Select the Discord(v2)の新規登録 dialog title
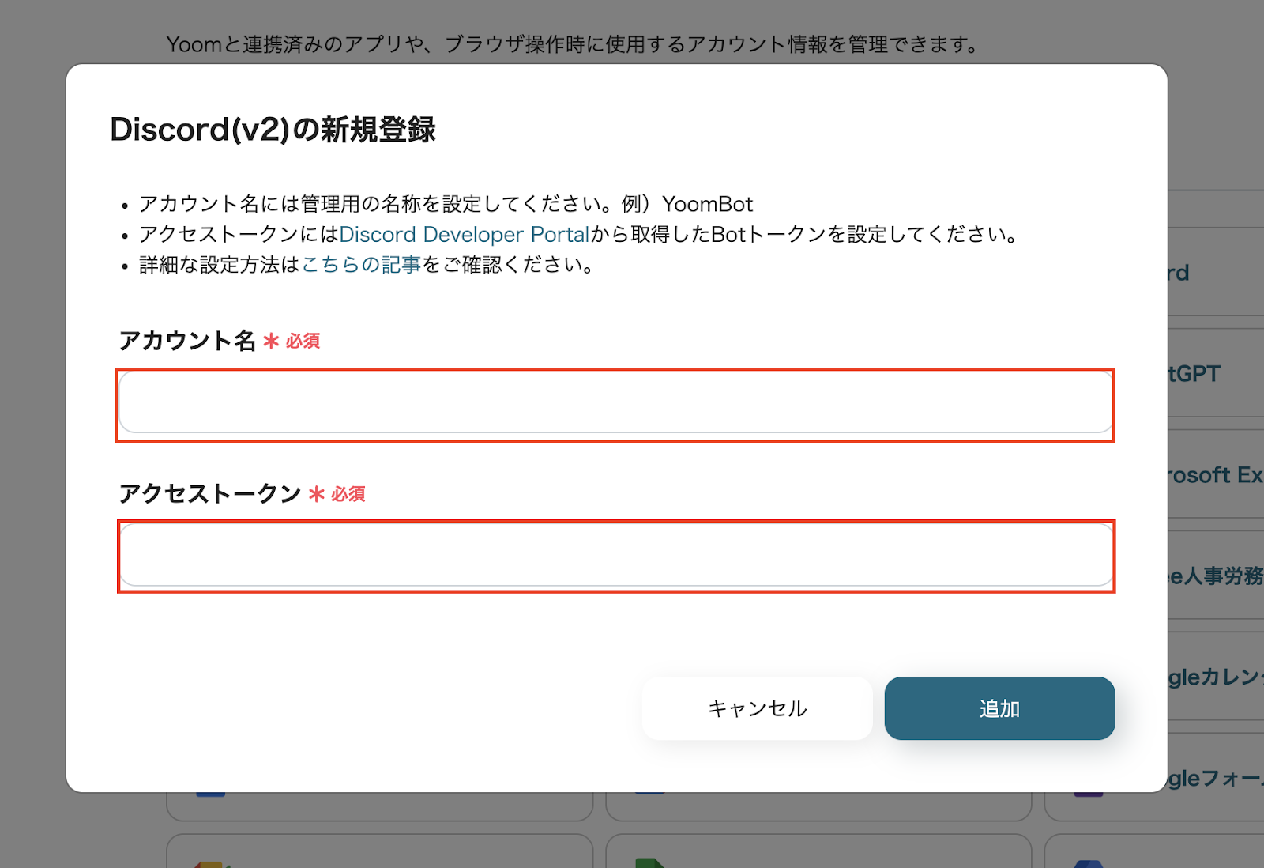Viewport: 1264px width, 868px height. (x=273, y=130)
